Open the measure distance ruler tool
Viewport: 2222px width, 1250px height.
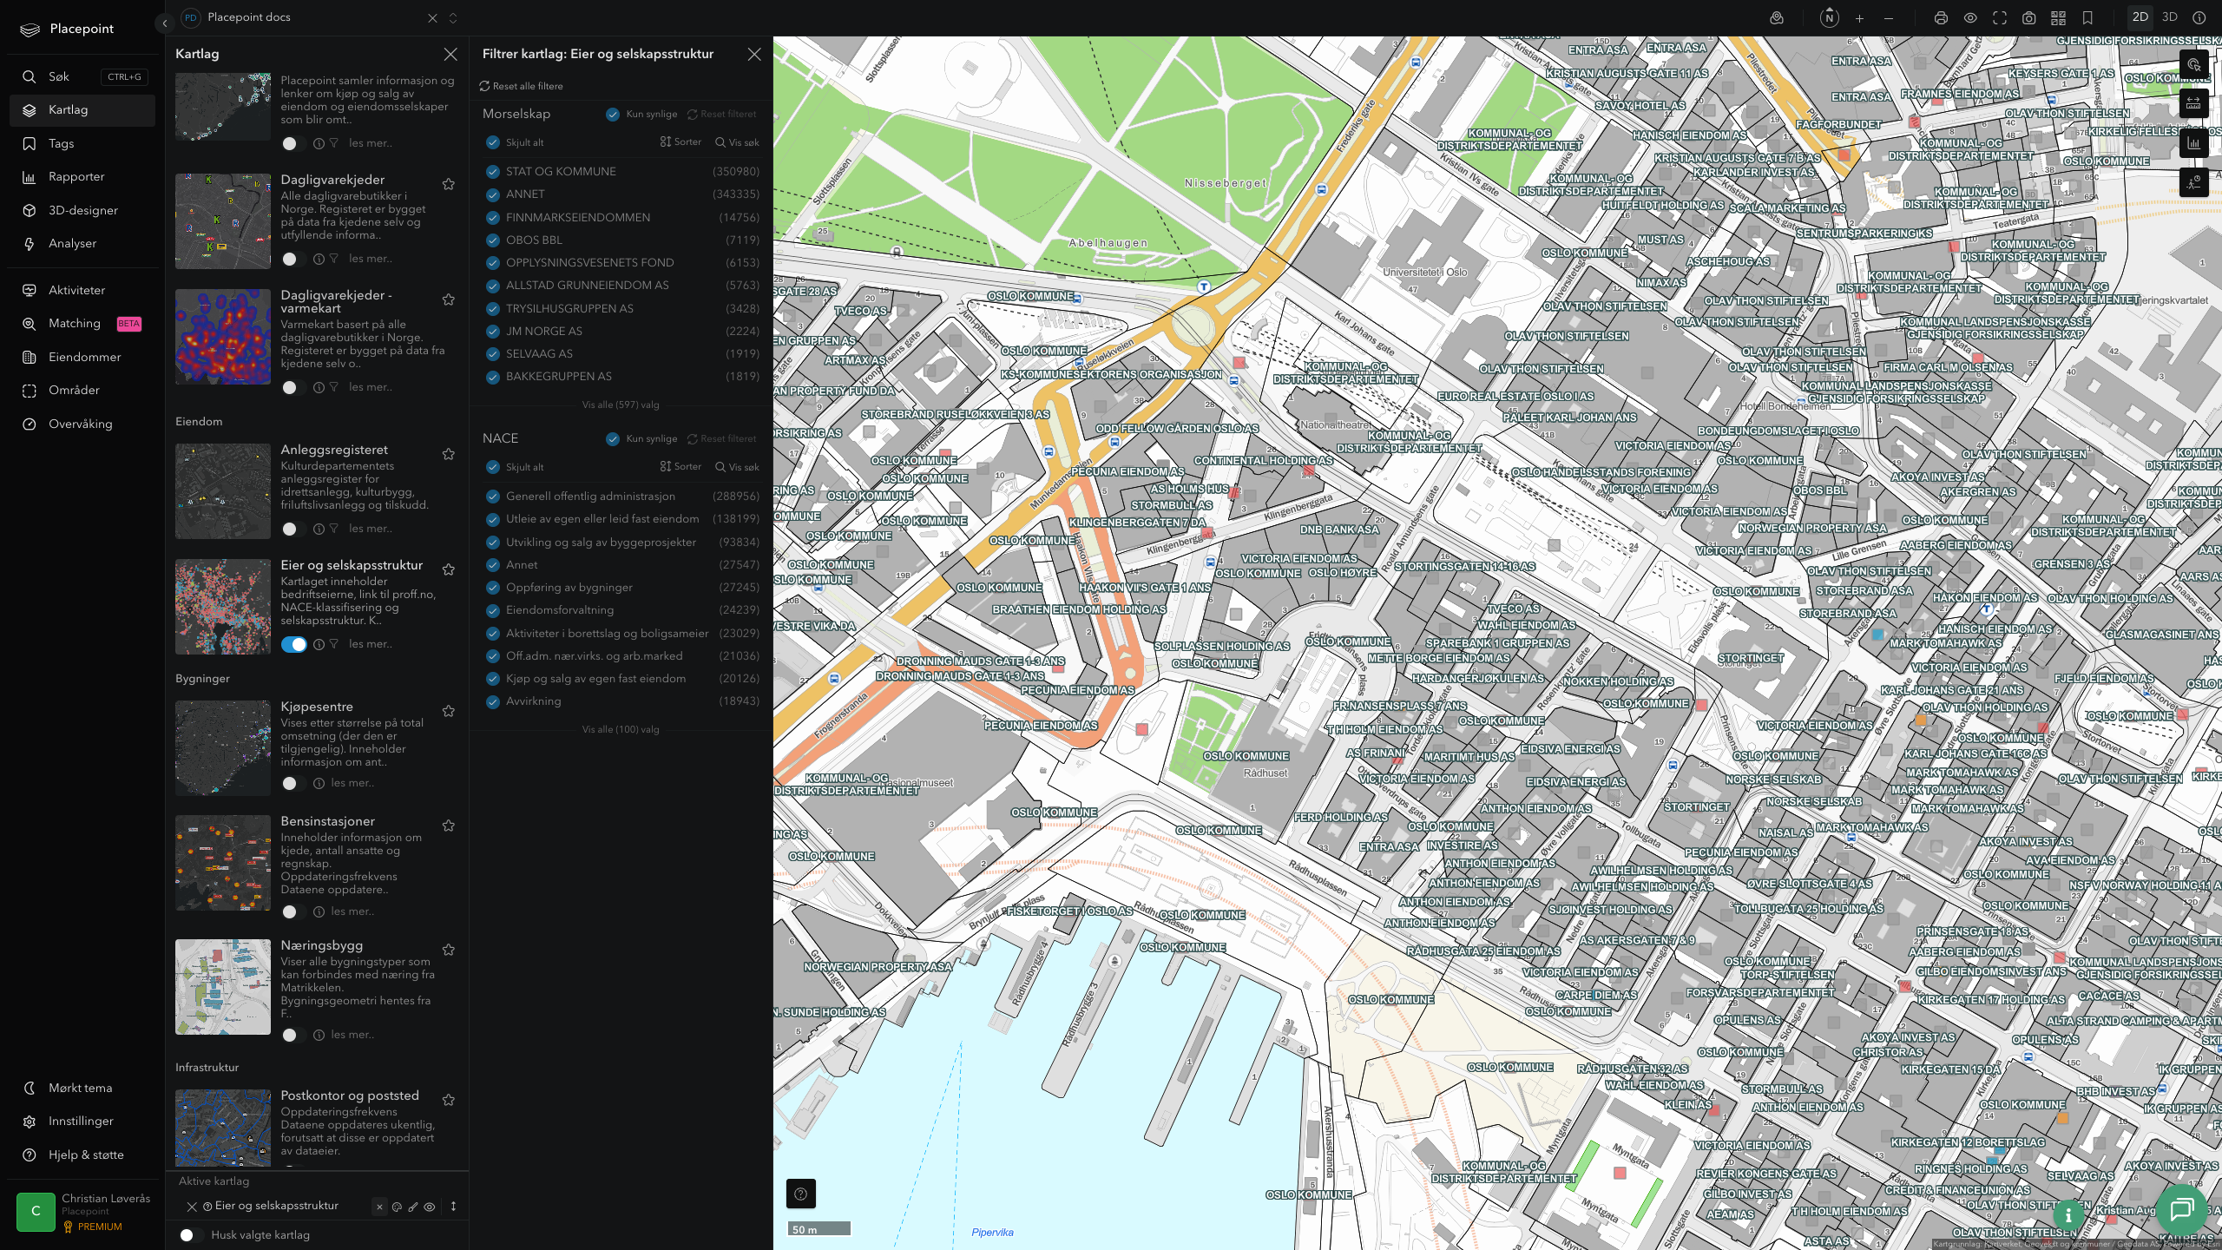pos(2193,103)
